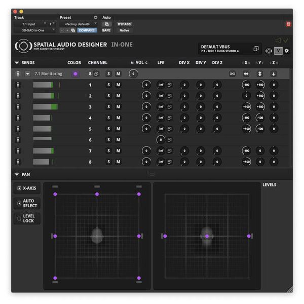304x304 pixels.
Task: Expand the 7.1 Monitoring row dropdown arrow
Action: pos(27,74)
